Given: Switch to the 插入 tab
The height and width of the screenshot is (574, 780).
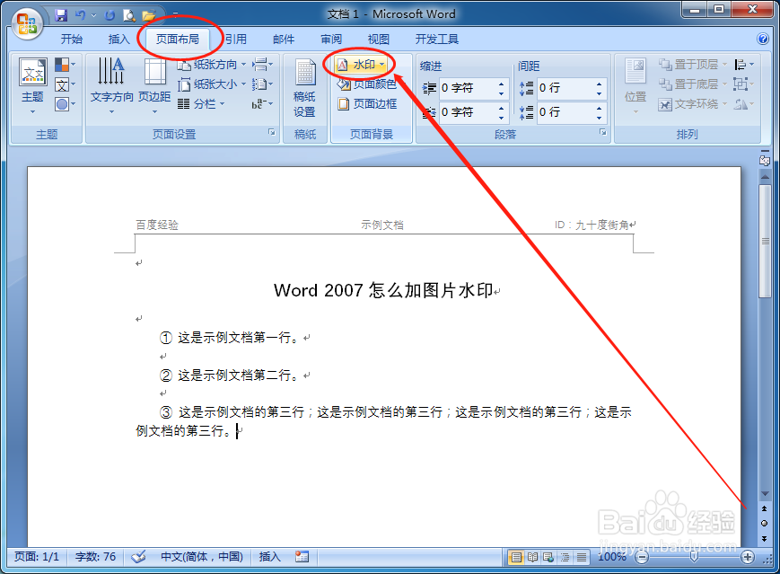Looking at the screenshot, I should tap(118, 39).
